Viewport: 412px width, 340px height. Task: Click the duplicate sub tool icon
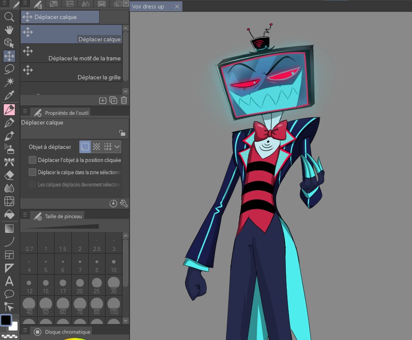click(x=113, y=100)
